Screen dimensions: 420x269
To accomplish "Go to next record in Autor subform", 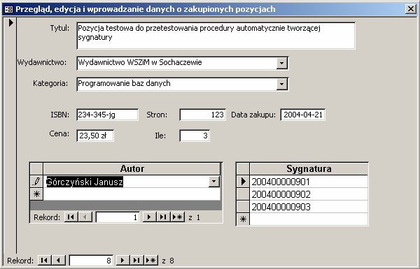I will pyautogui.click(x=149, y=217).
